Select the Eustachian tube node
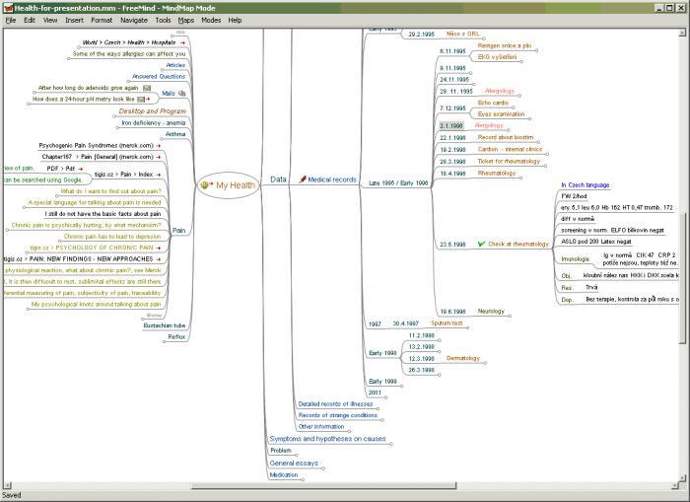 click(165, 324)
